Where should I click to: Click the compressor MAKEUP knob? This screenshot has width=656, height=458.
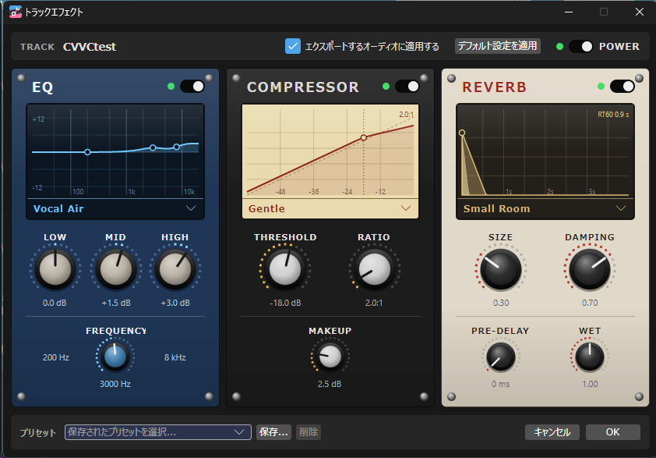click(330, 357)
